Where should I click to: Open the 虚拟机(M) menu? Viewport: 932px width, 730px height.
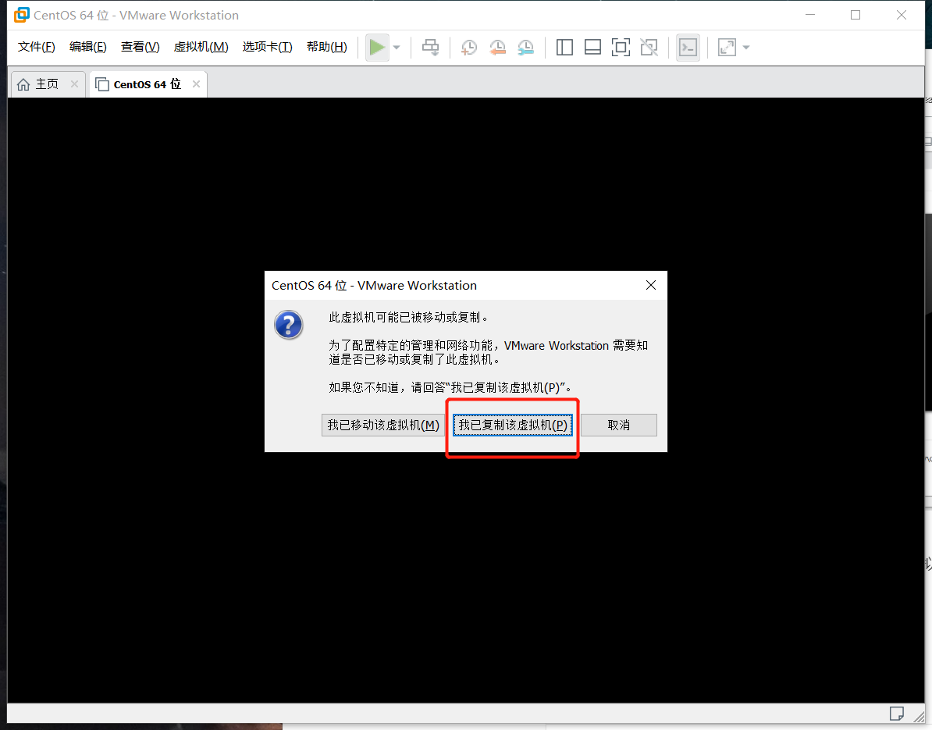[201, 47]
